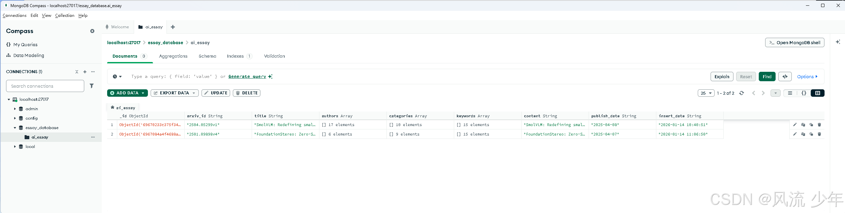Copy the SmolVLM document to clipboard
The image size is (845, 213).
click(x=803, y=125)
